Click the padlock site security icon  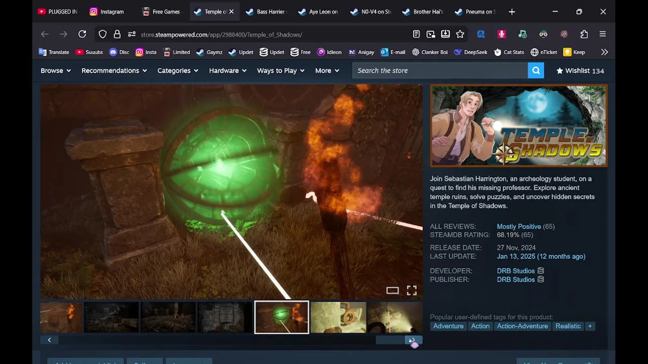coord(117,34)
